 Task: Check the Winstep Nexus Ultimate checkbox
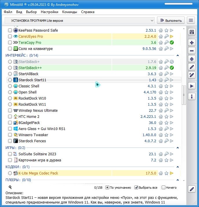pyautogui.click(x=10, y=111)
